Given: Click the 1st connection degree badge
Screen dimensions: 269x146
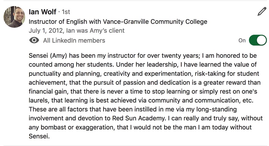Looking at the screenshot, I should 66,12.
